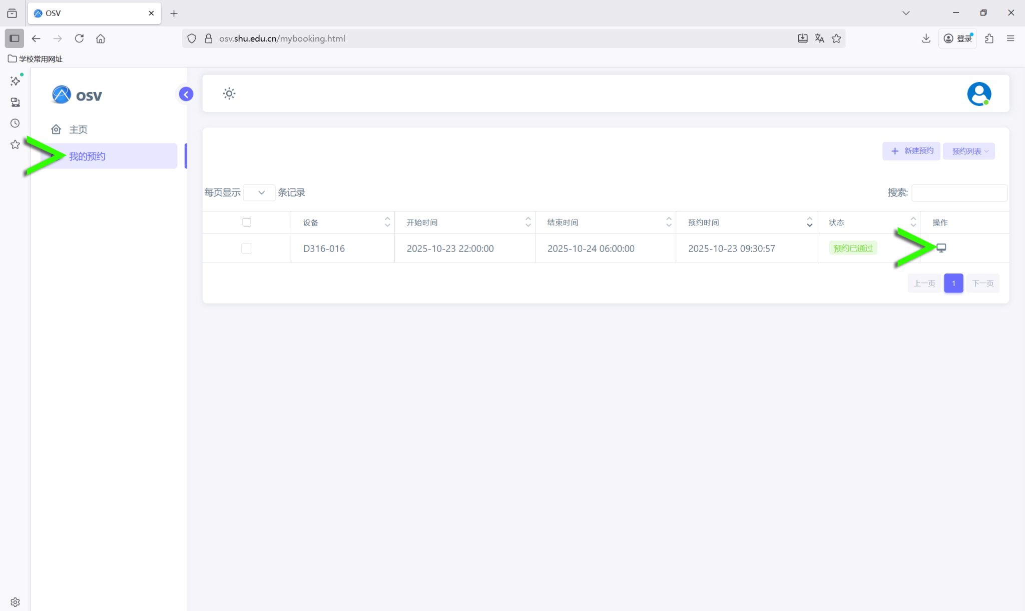The width and height of the screenshot is (1025, 611).
Task: Open the 每页显示 records-per-page dropdown
Action: pos(259,192)
